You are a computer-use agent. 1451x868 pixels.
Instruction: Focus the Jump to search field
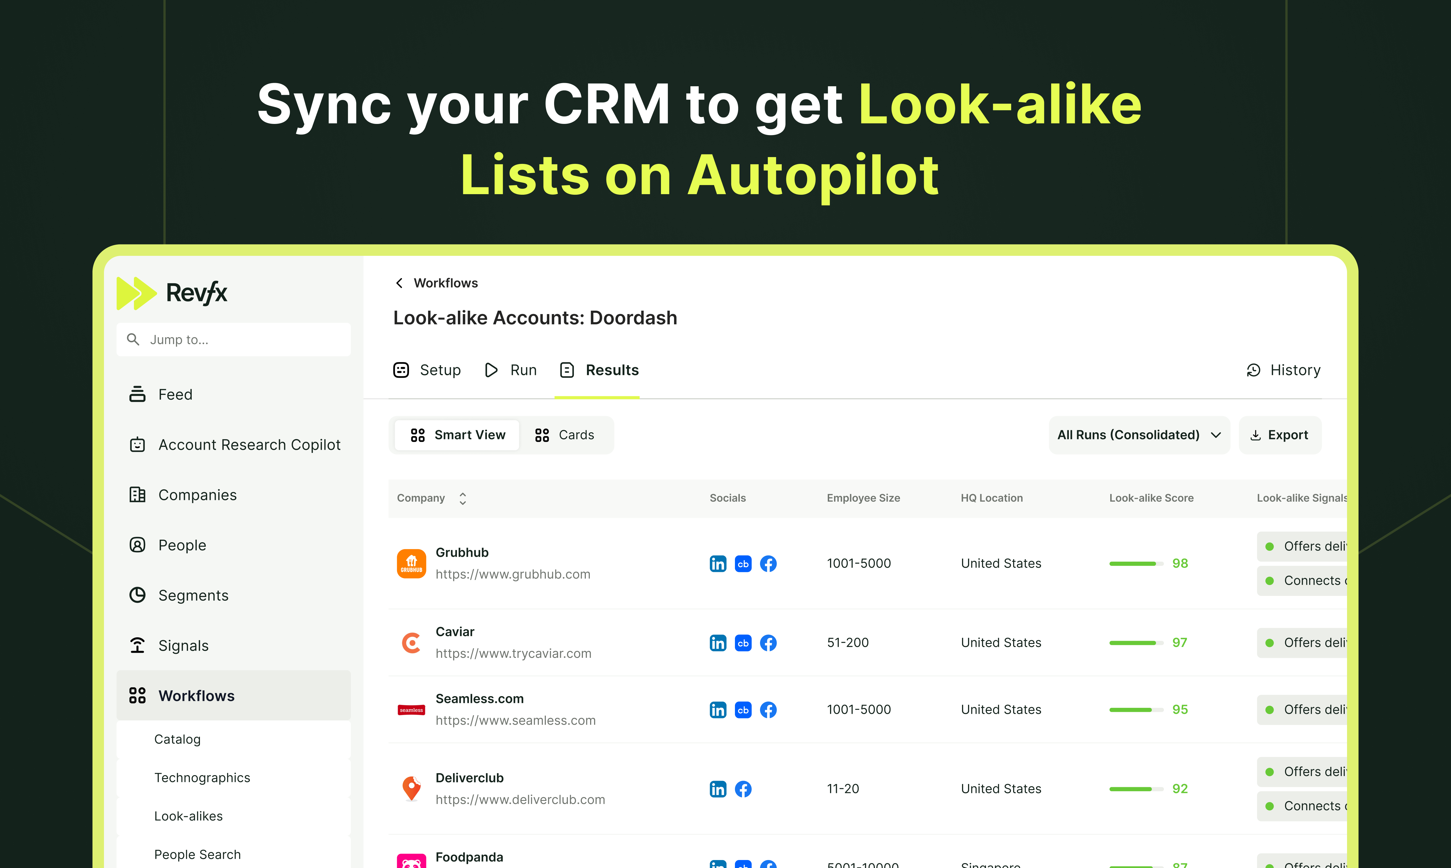click(233, 339)
